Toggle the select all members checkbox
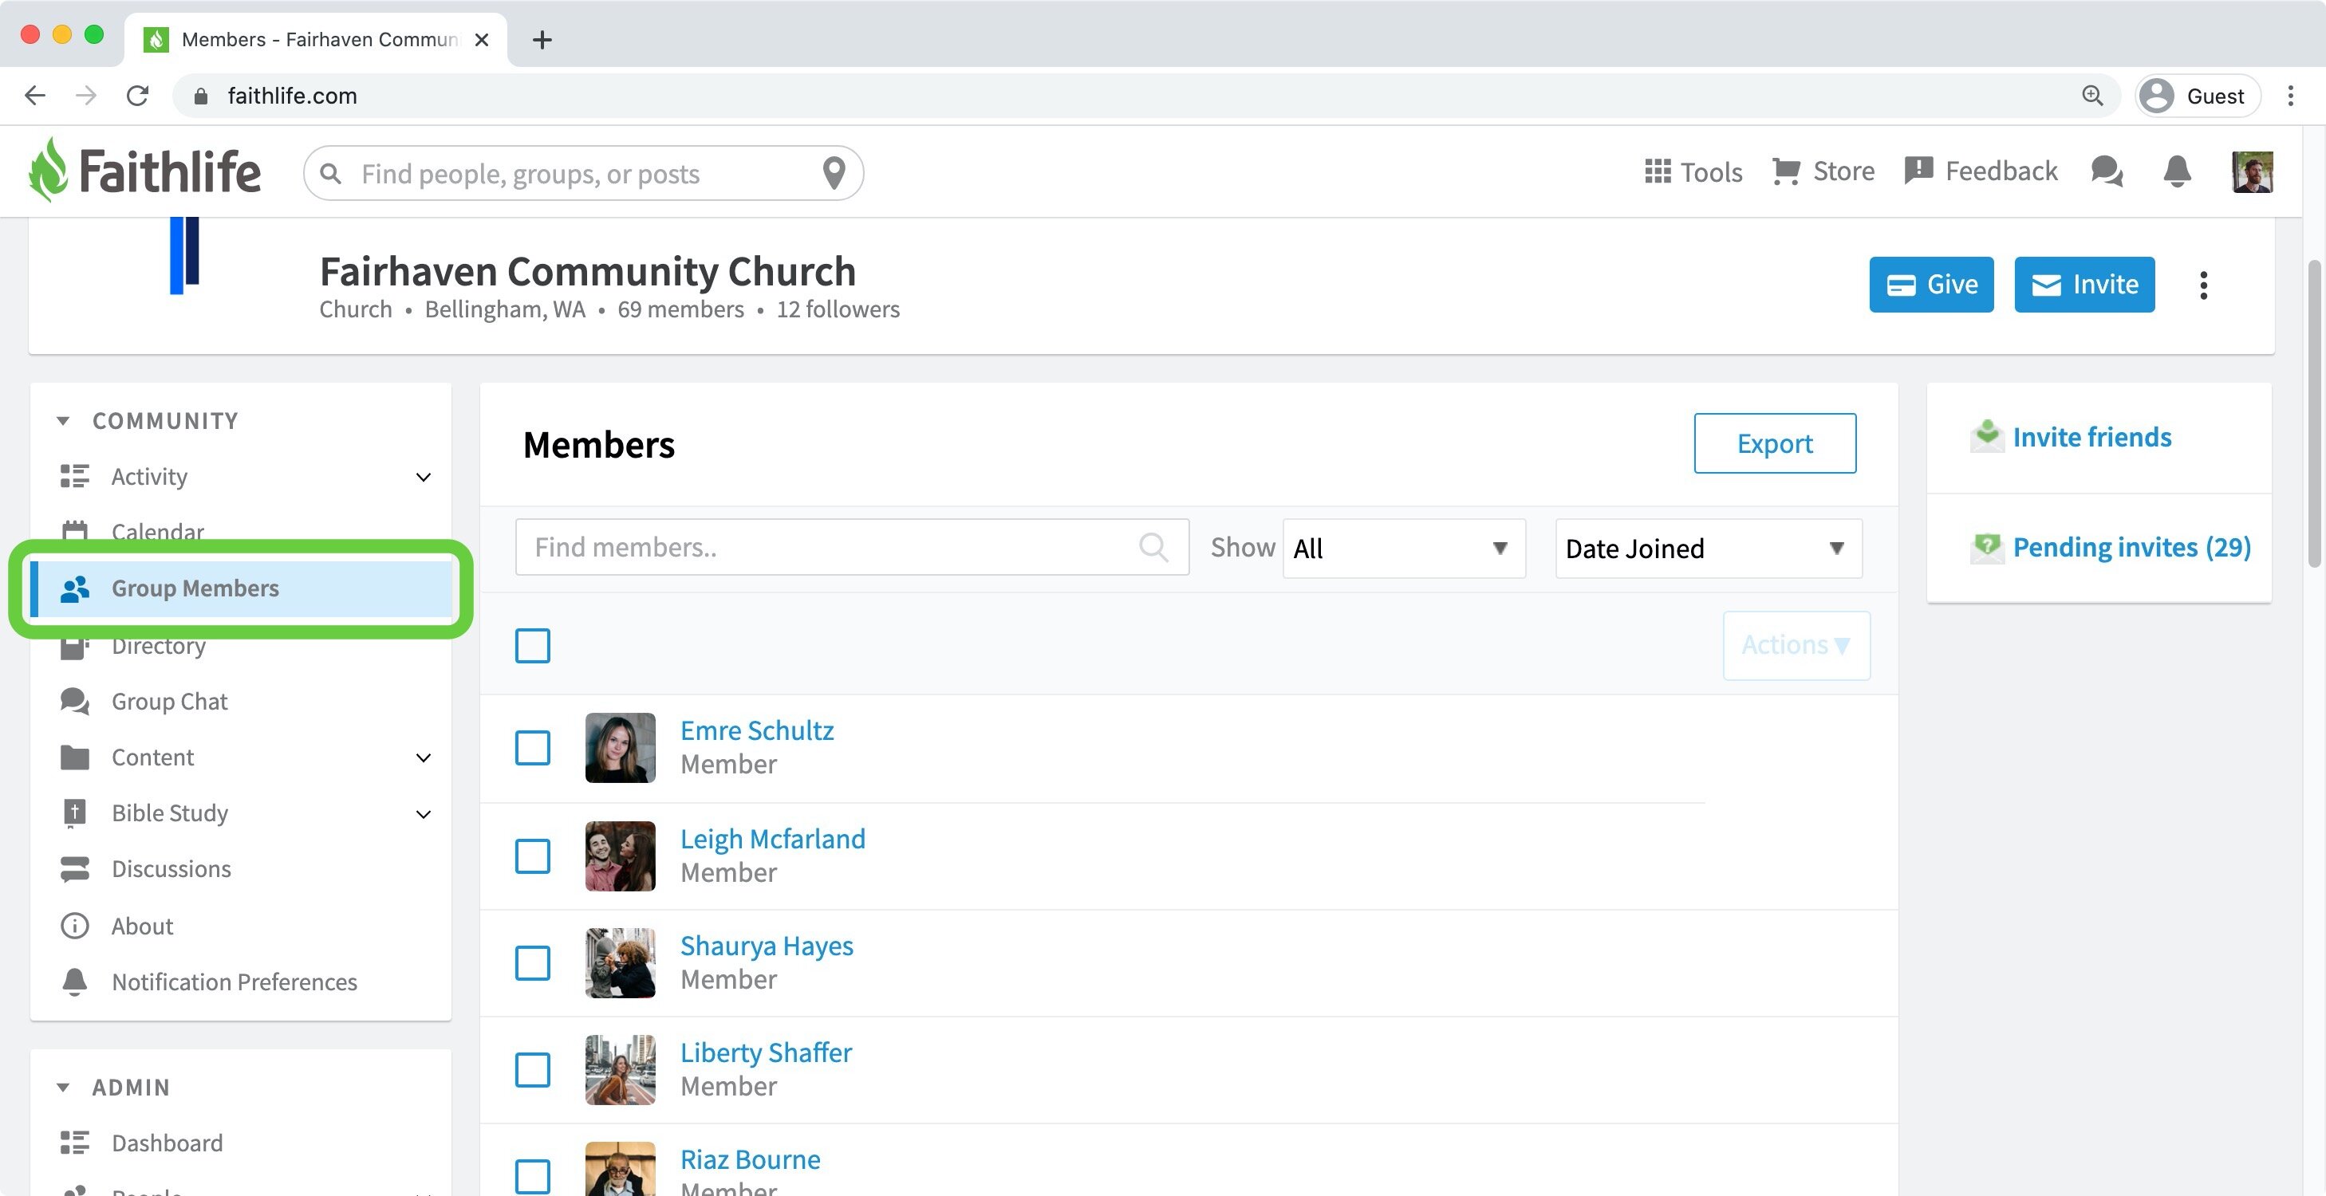Image resolution: width=2326 pixels, height=1196 pixels. point(533,645)
